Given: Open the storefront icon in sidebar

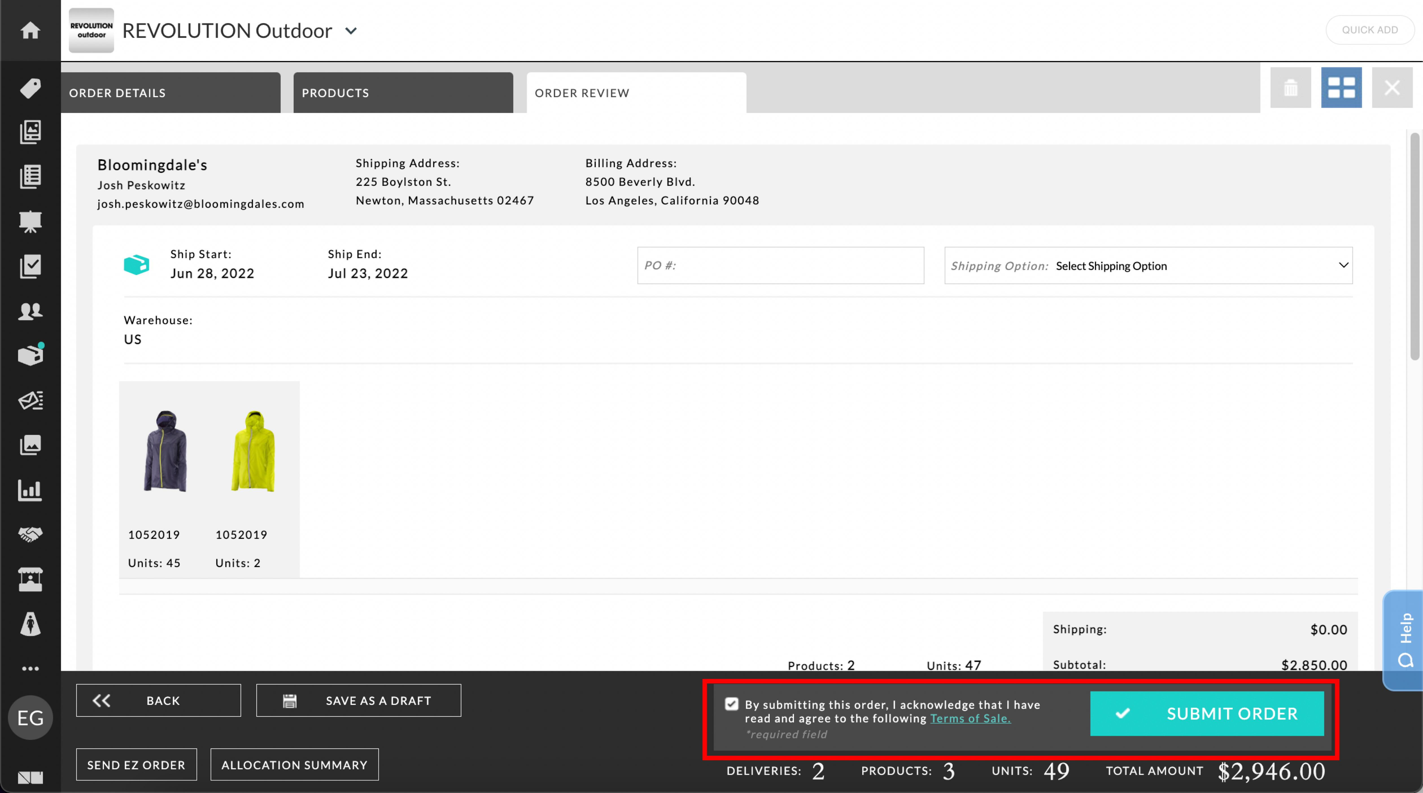Looking at the screenshot, I should (30, 580).
